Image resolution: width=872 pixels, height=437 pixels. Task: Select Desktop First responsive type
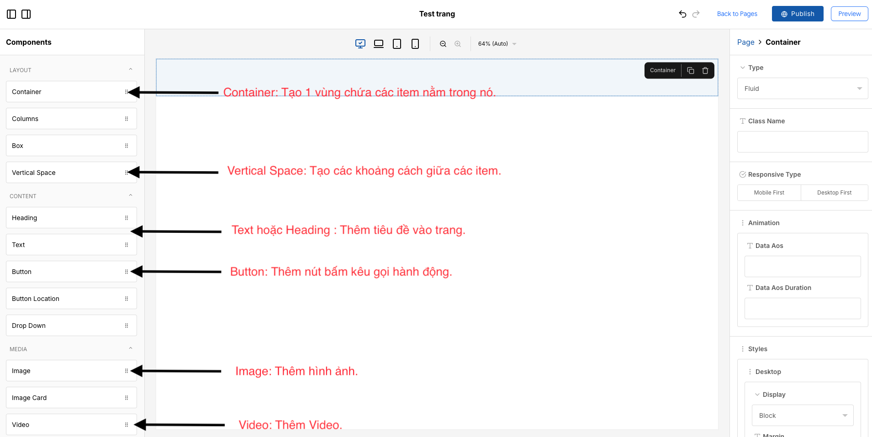(x=834, y=193)
